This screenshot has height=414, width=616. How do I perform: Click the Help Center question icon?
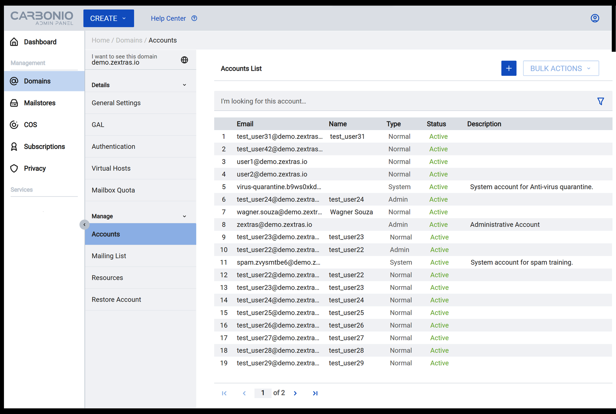click(194, 18)
